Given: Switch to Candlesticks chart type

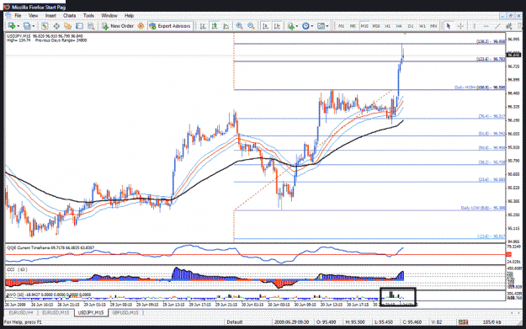Looking at the screenshot, I should pyautogui.click(x=215, y=26).
